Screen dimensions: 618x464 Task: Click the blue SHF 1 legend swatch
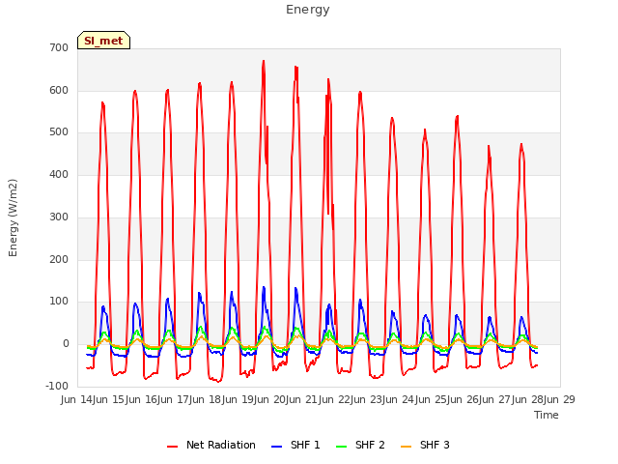pos(277,447)
